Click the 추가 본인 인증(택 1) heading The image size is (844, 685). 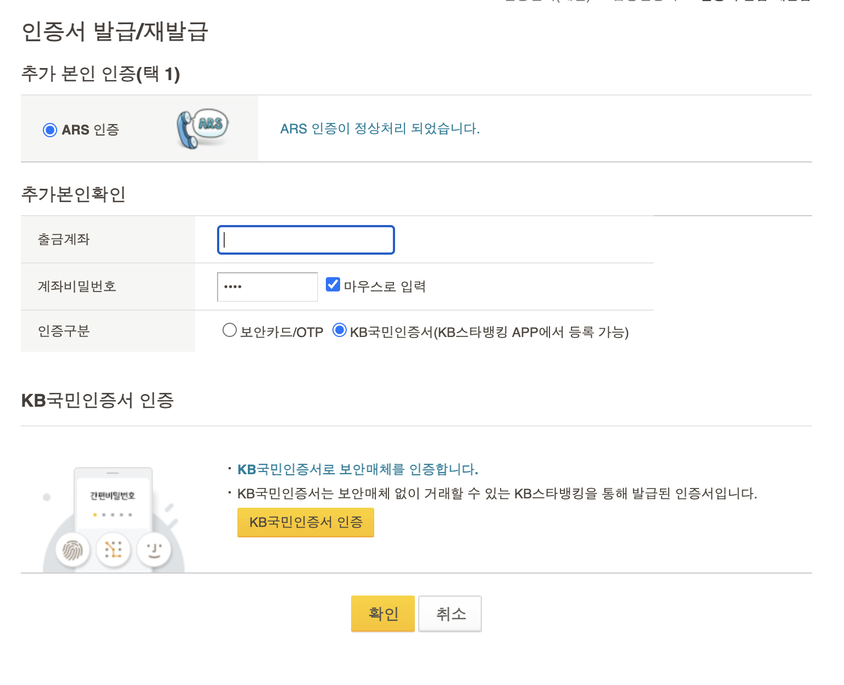click(x=101, y=74)
